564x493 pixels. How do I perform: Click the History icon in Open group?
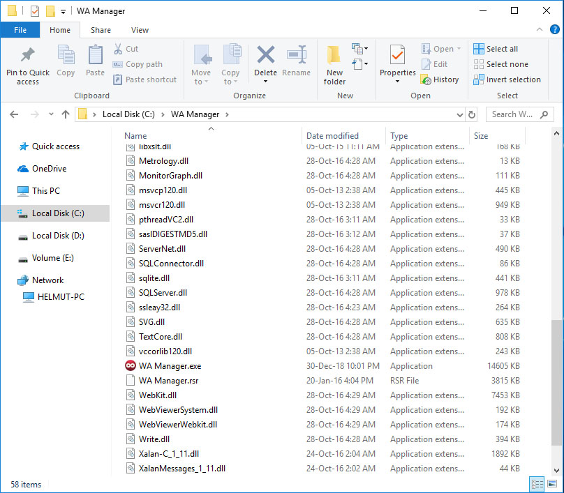tap(426, 79)
